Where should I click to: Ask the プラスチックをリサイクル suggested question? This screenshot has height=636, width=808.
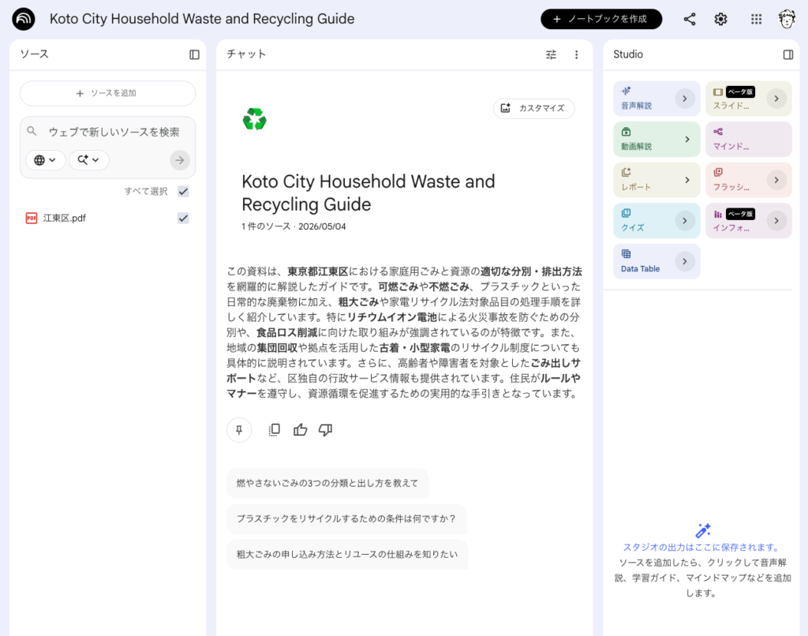click(346, 518)
